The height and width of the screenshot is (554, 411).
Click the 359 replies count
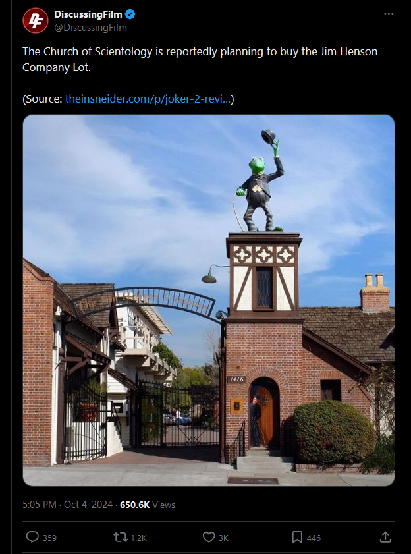(x=49, y=538)
